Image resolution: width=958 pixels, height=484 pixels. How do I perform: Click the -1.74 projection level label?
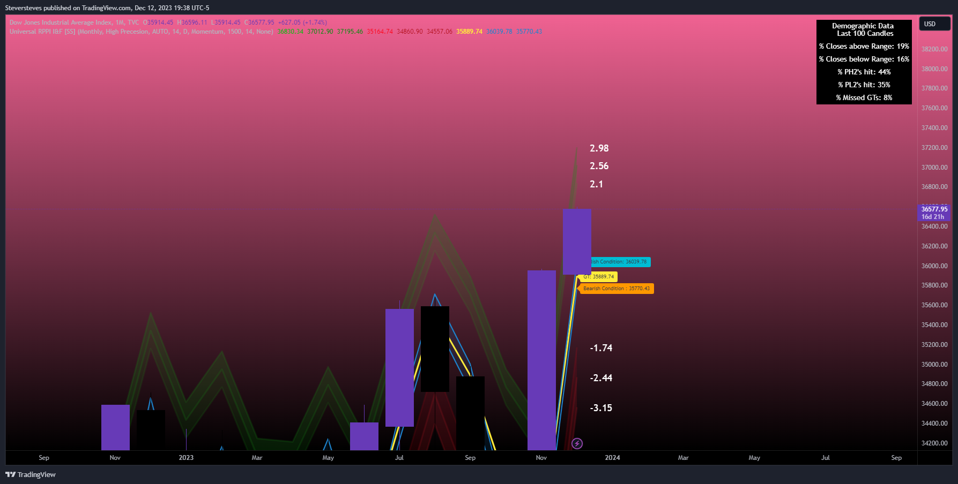click(601, 348)
